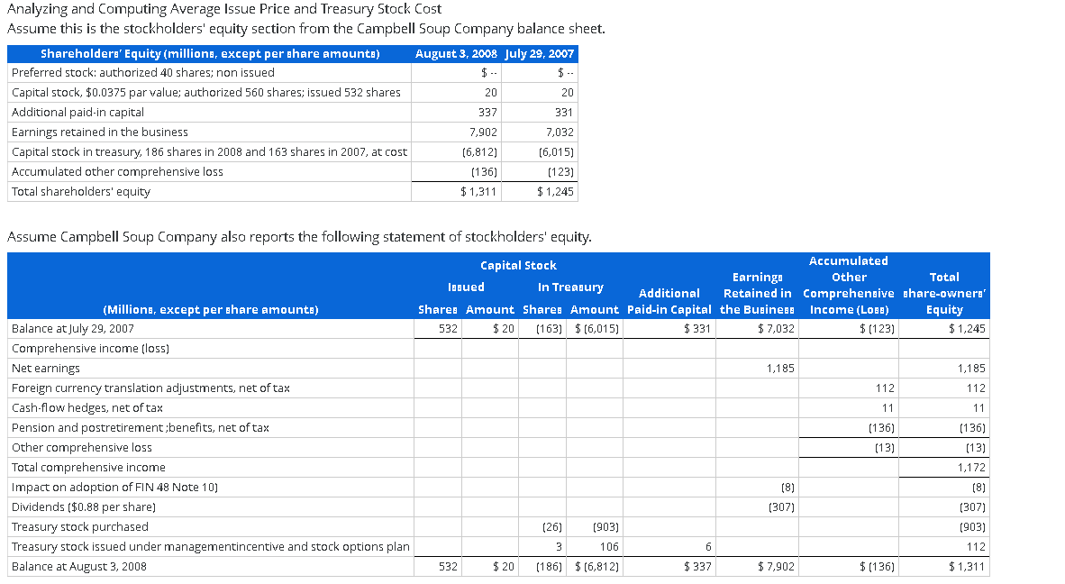Select the Capital Stock column group header

pos(518,265)
